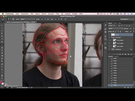
Task: Open the workspace switcher dropdown
Action: 127,19
